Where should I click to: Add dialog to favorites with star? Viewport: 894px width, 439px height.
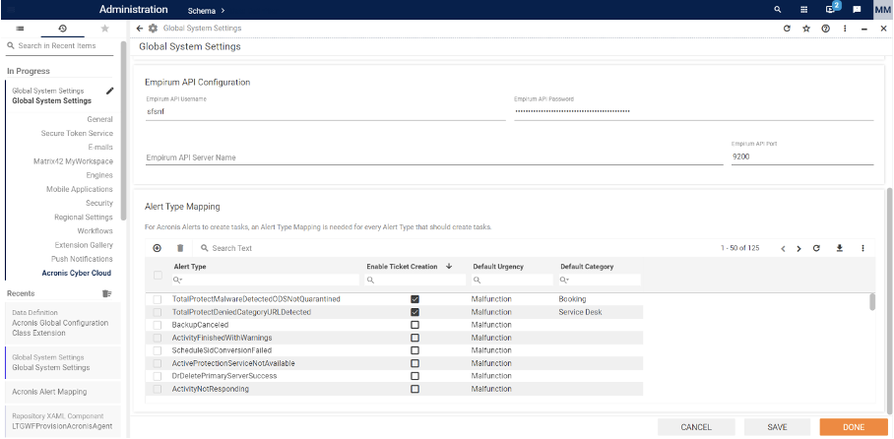click(806, 29)
